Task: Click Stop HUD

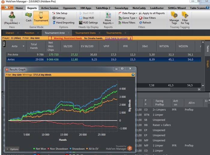Action: pyautogui.click(x=87, y=18)
